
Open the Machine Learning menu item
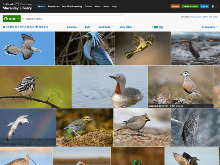[72, 6]
